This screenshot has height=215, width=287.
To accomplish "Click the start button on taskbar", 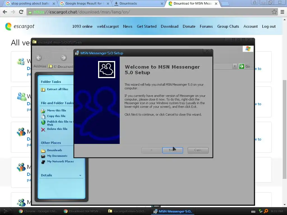I will tap(6, 211).
